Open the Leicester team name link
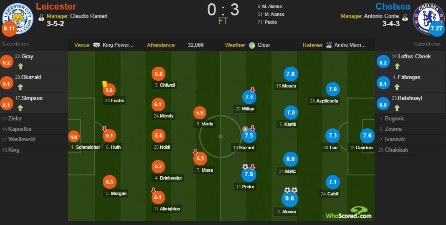 56,6
